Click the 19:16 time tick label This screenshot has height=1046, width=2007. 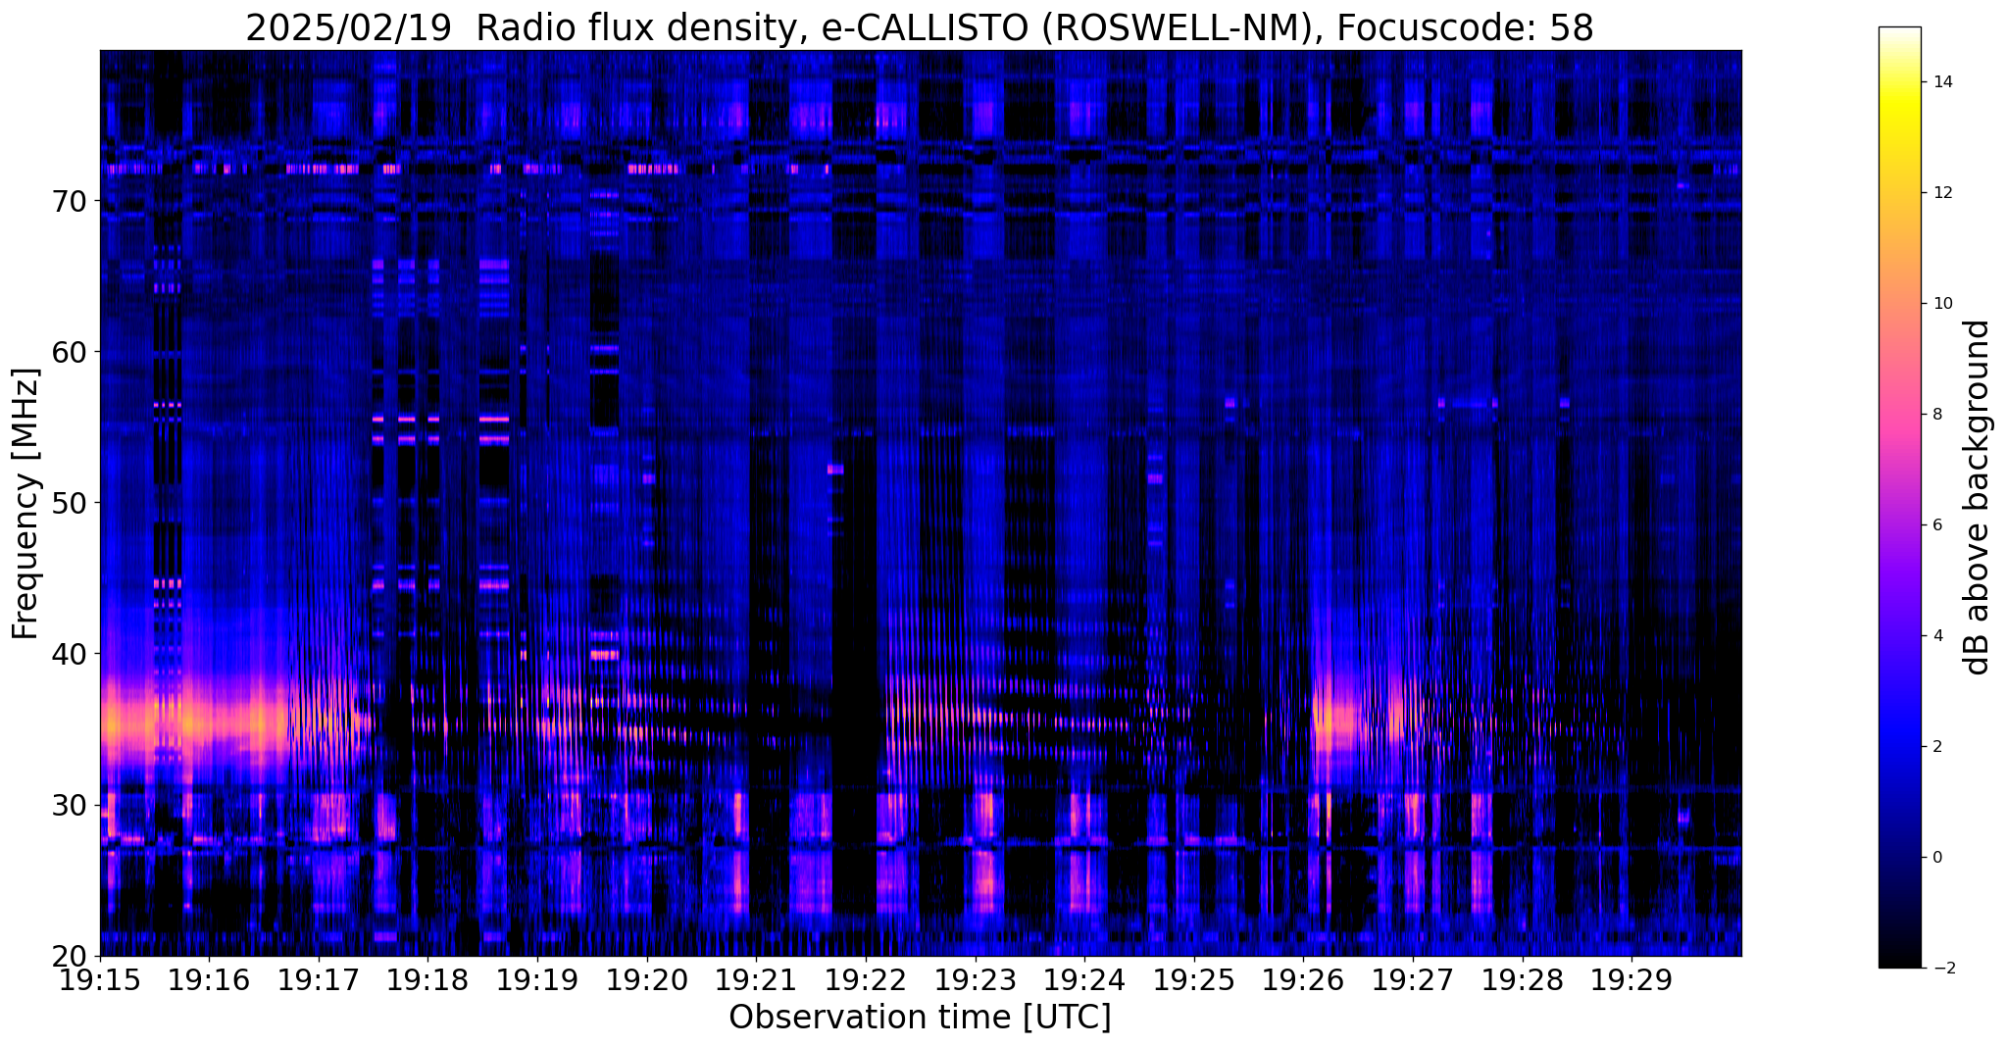point(209,981)
